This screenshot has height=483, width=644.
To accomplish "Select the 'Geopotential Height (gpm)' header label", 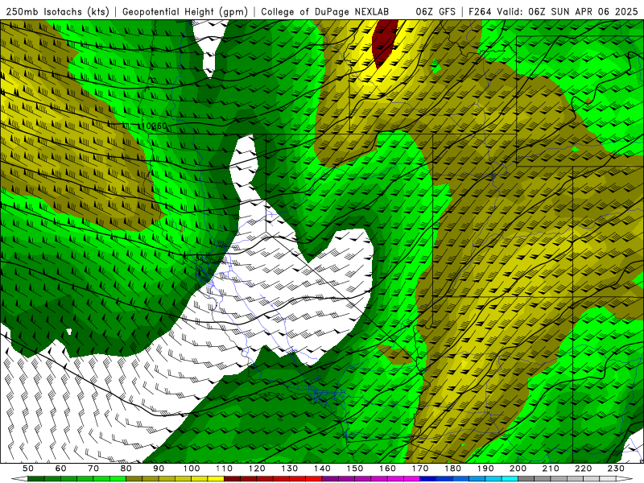I will 185,12.
